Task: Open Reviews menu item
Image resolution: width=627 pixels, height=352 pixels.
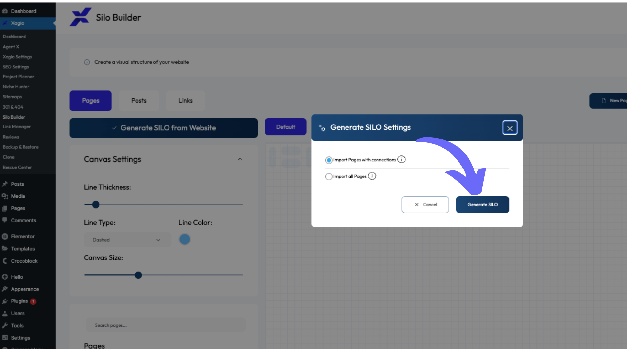Action: (11, 137)
